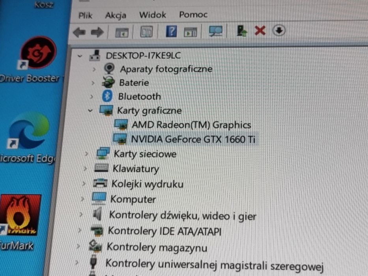Viewport: 368px width, 276px height.
Task: Open Driver Booster desktop shortcut
Action: (37, 53)
